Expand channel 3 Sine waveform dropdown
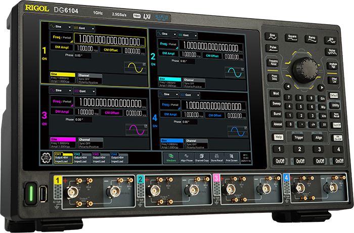354x233 pixels. 60,90
